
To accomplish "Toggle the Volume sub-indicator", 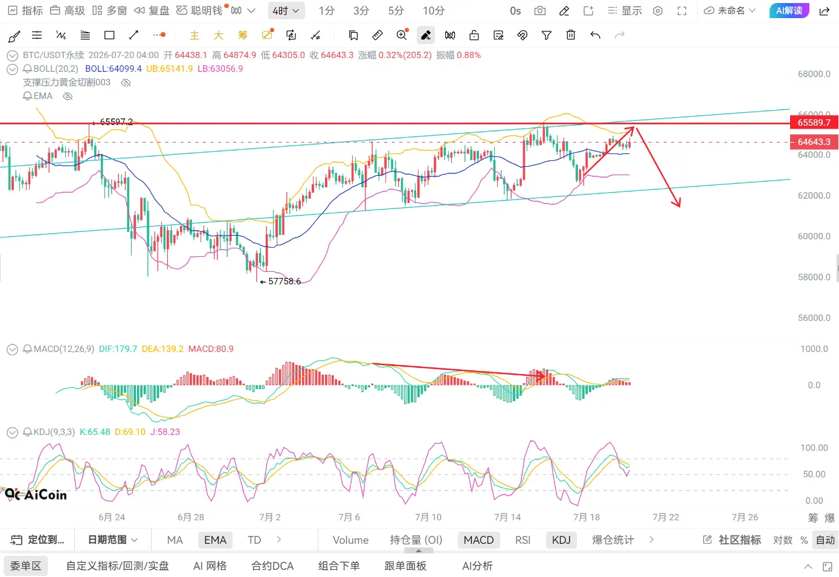I will tap(350, 540).
